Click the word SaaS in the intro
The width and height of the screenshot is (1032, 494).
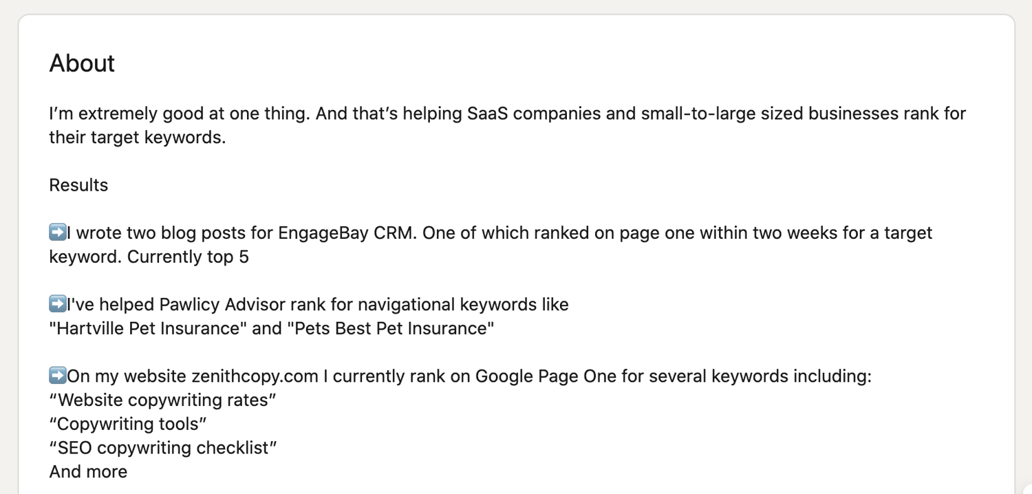coord(488,114)
